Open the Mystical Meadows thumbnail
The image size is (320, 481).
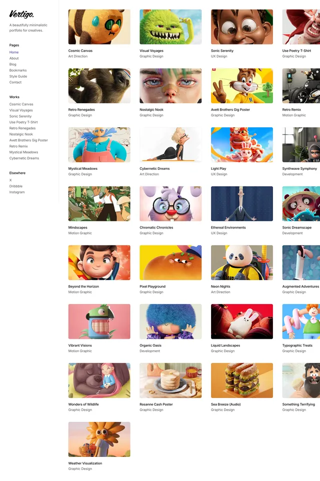99,144
